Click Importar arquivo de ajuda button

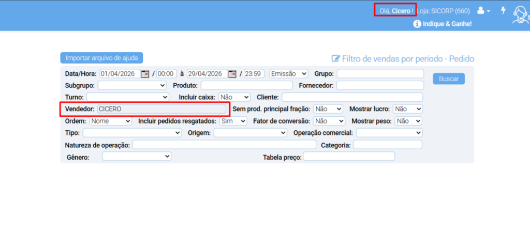point(102,58)
